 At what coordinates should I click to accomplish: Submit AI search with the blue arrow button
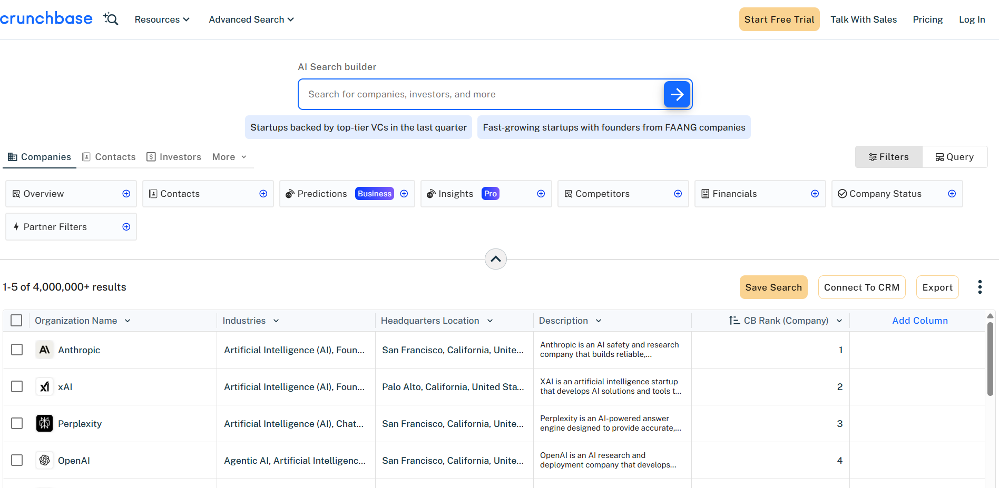pyautogui.click(x=677, y=94)
